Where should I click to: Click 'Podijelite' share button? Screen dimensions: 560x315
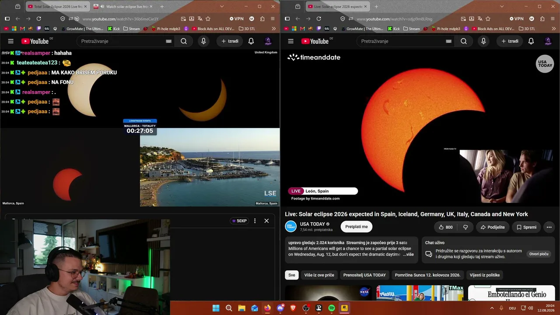click(x=492, y=227)
